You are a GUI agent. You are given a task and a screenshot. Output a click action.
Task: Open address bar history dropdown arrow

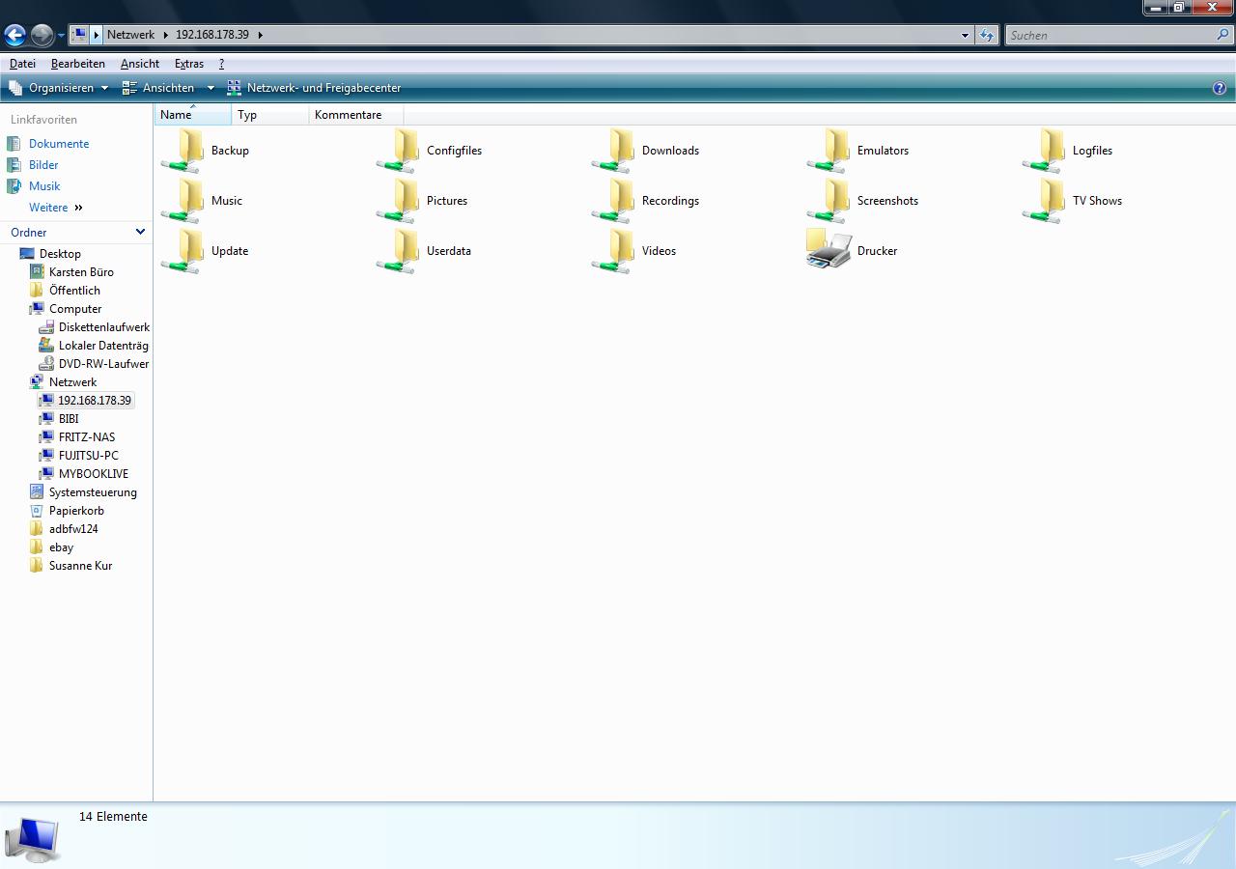[965, 36]
